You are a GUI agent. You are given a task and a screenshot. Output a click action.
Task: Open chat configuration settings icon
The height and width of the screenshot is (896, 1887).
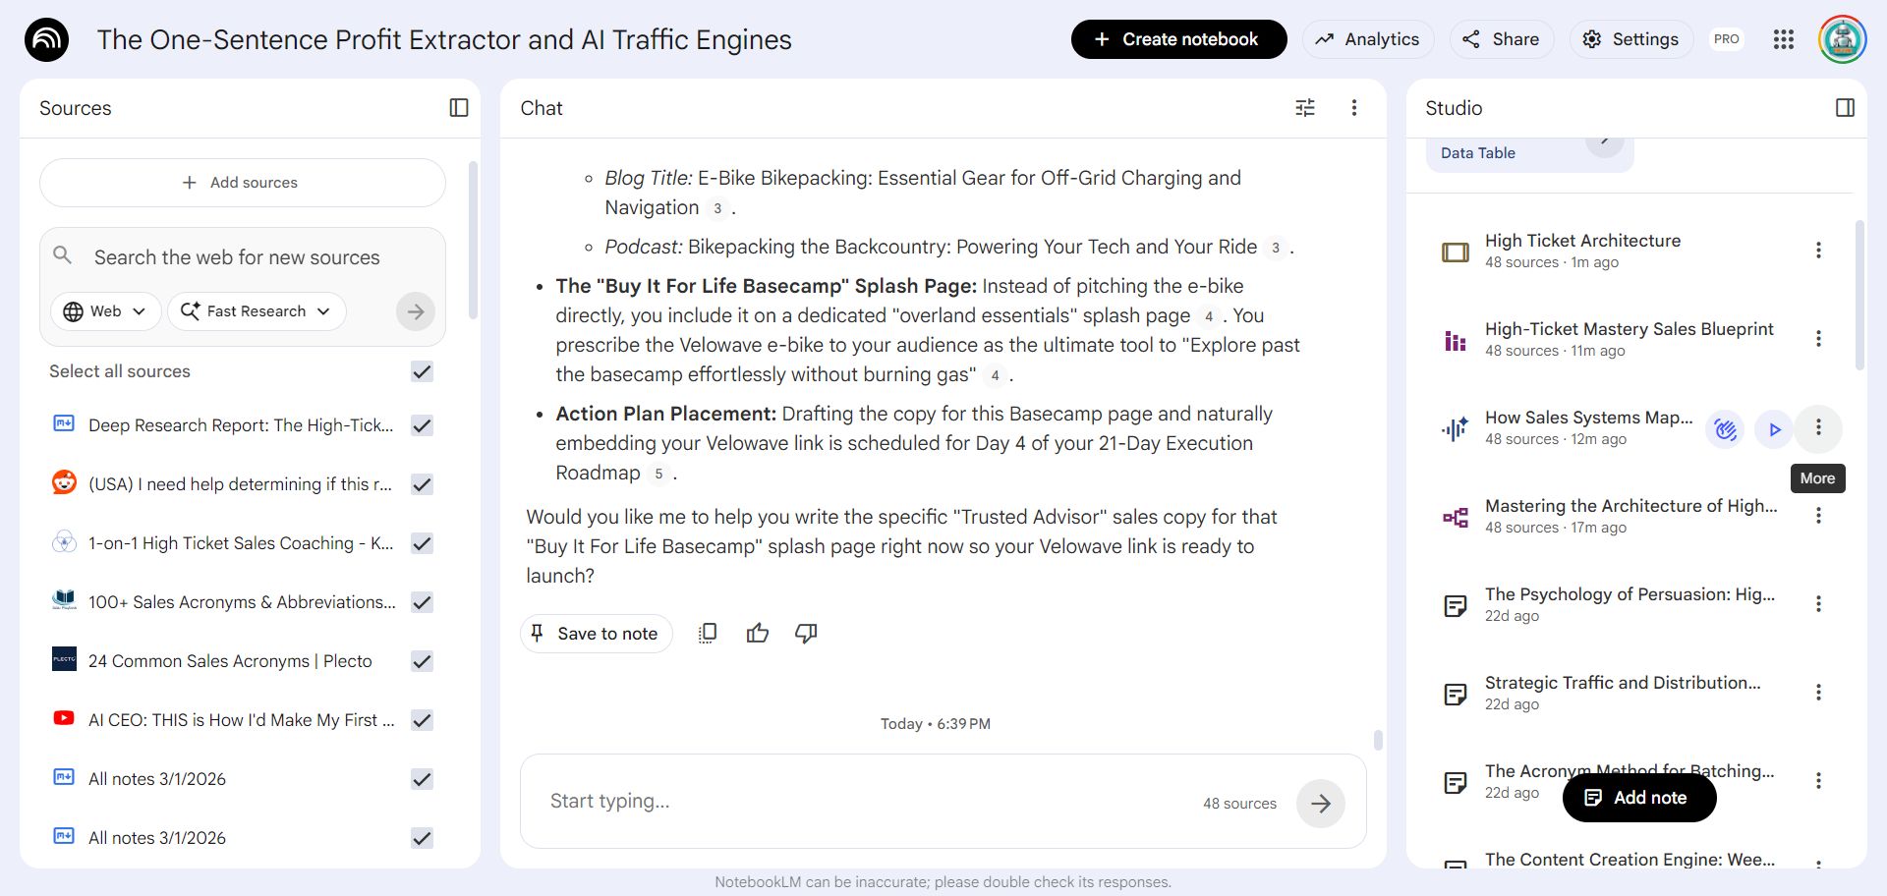click(x=1305, y=108)
